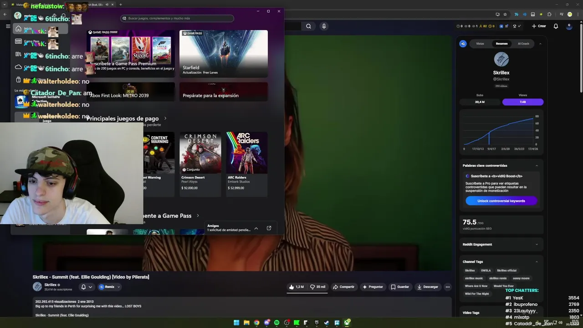Select the Views 7.4B metric

523,102
